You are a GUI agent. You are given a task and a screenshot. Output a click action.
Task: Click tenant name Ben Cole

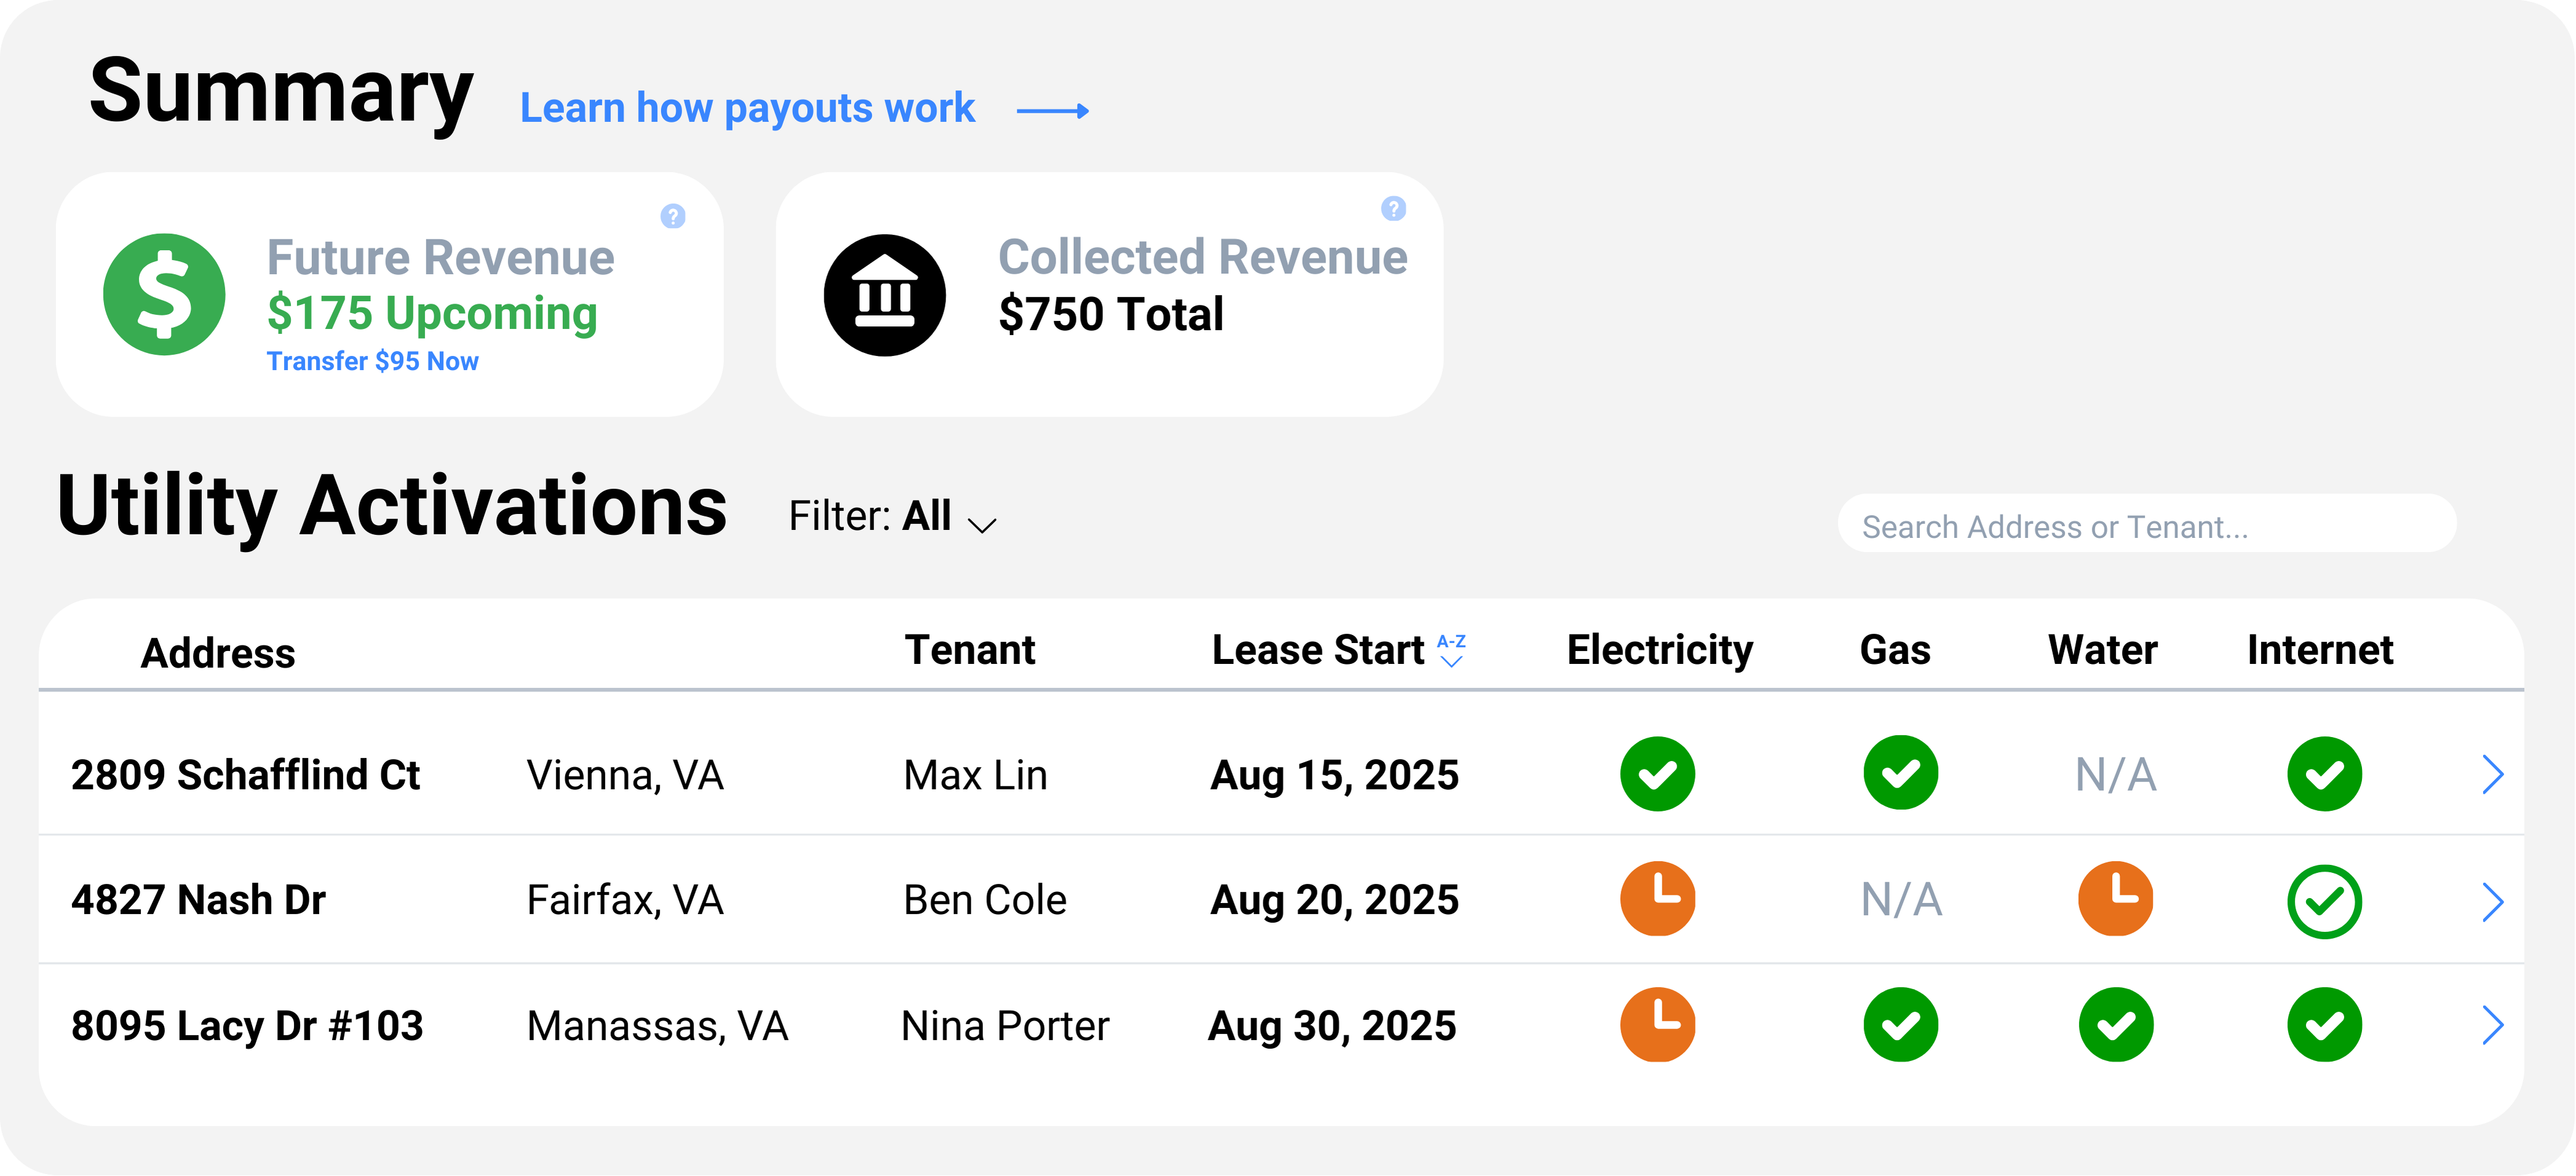(985, 900)
